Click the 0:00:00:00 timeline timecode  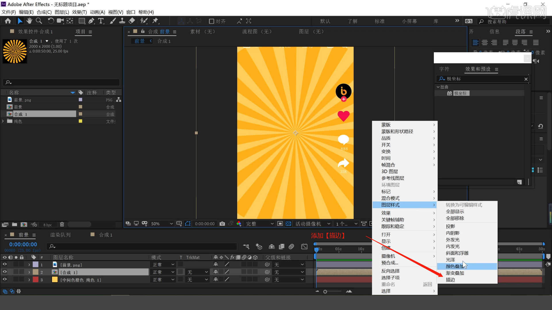pyautogui.click(x=23, y=244)
